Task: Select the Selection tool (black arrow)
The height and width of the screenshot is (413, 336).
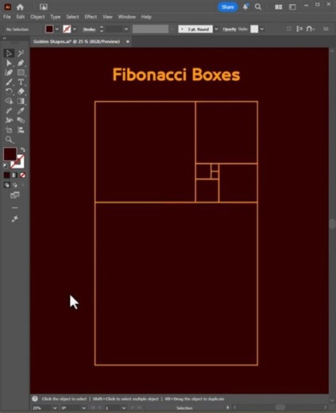Action: (x=9, y=53)
